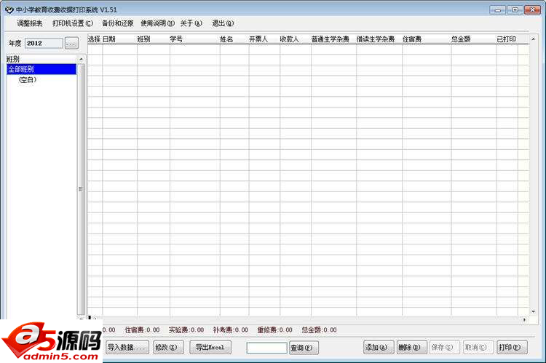Viewport: 546px width, 363px height.
Task: Click the 班别 column header in the table
Action: (x=153, y=39)
